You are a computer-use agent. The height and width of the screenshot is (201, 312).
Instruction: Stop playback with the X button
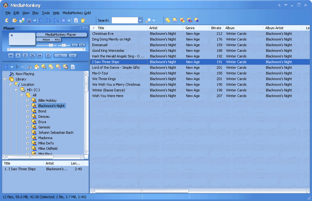33,55
